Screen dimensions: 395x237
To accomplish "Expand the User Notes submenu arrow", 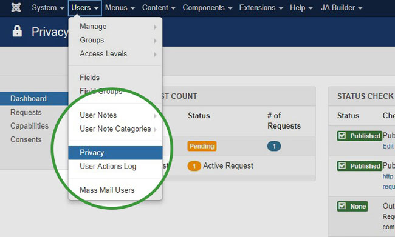I will [155, 116].
